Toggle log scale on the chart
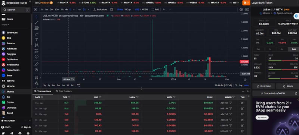This screenshot has width=299, height=135. [x=241, y=86]
